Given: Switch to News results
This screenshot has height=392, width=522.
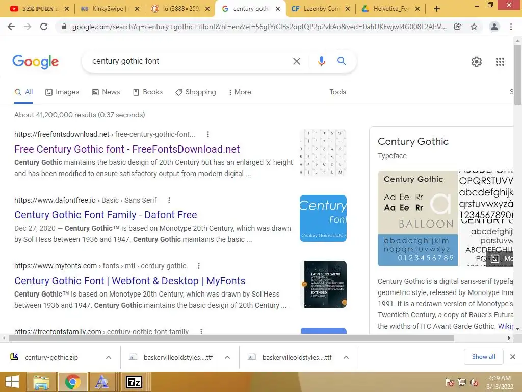Looking at the screenshot, I should point(106,92).
